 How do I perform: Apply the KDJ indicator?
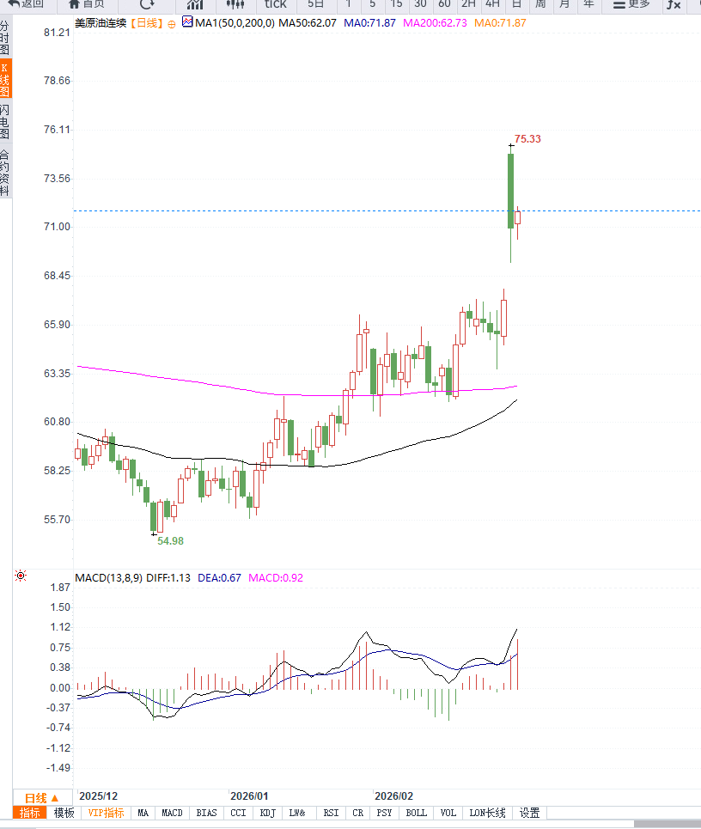click(x=267, y=813)
